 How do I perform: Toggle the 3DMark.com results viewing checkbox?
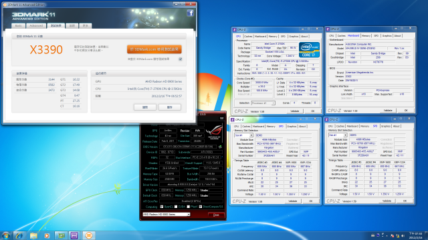pyautogui.click(x=181, y=59)
